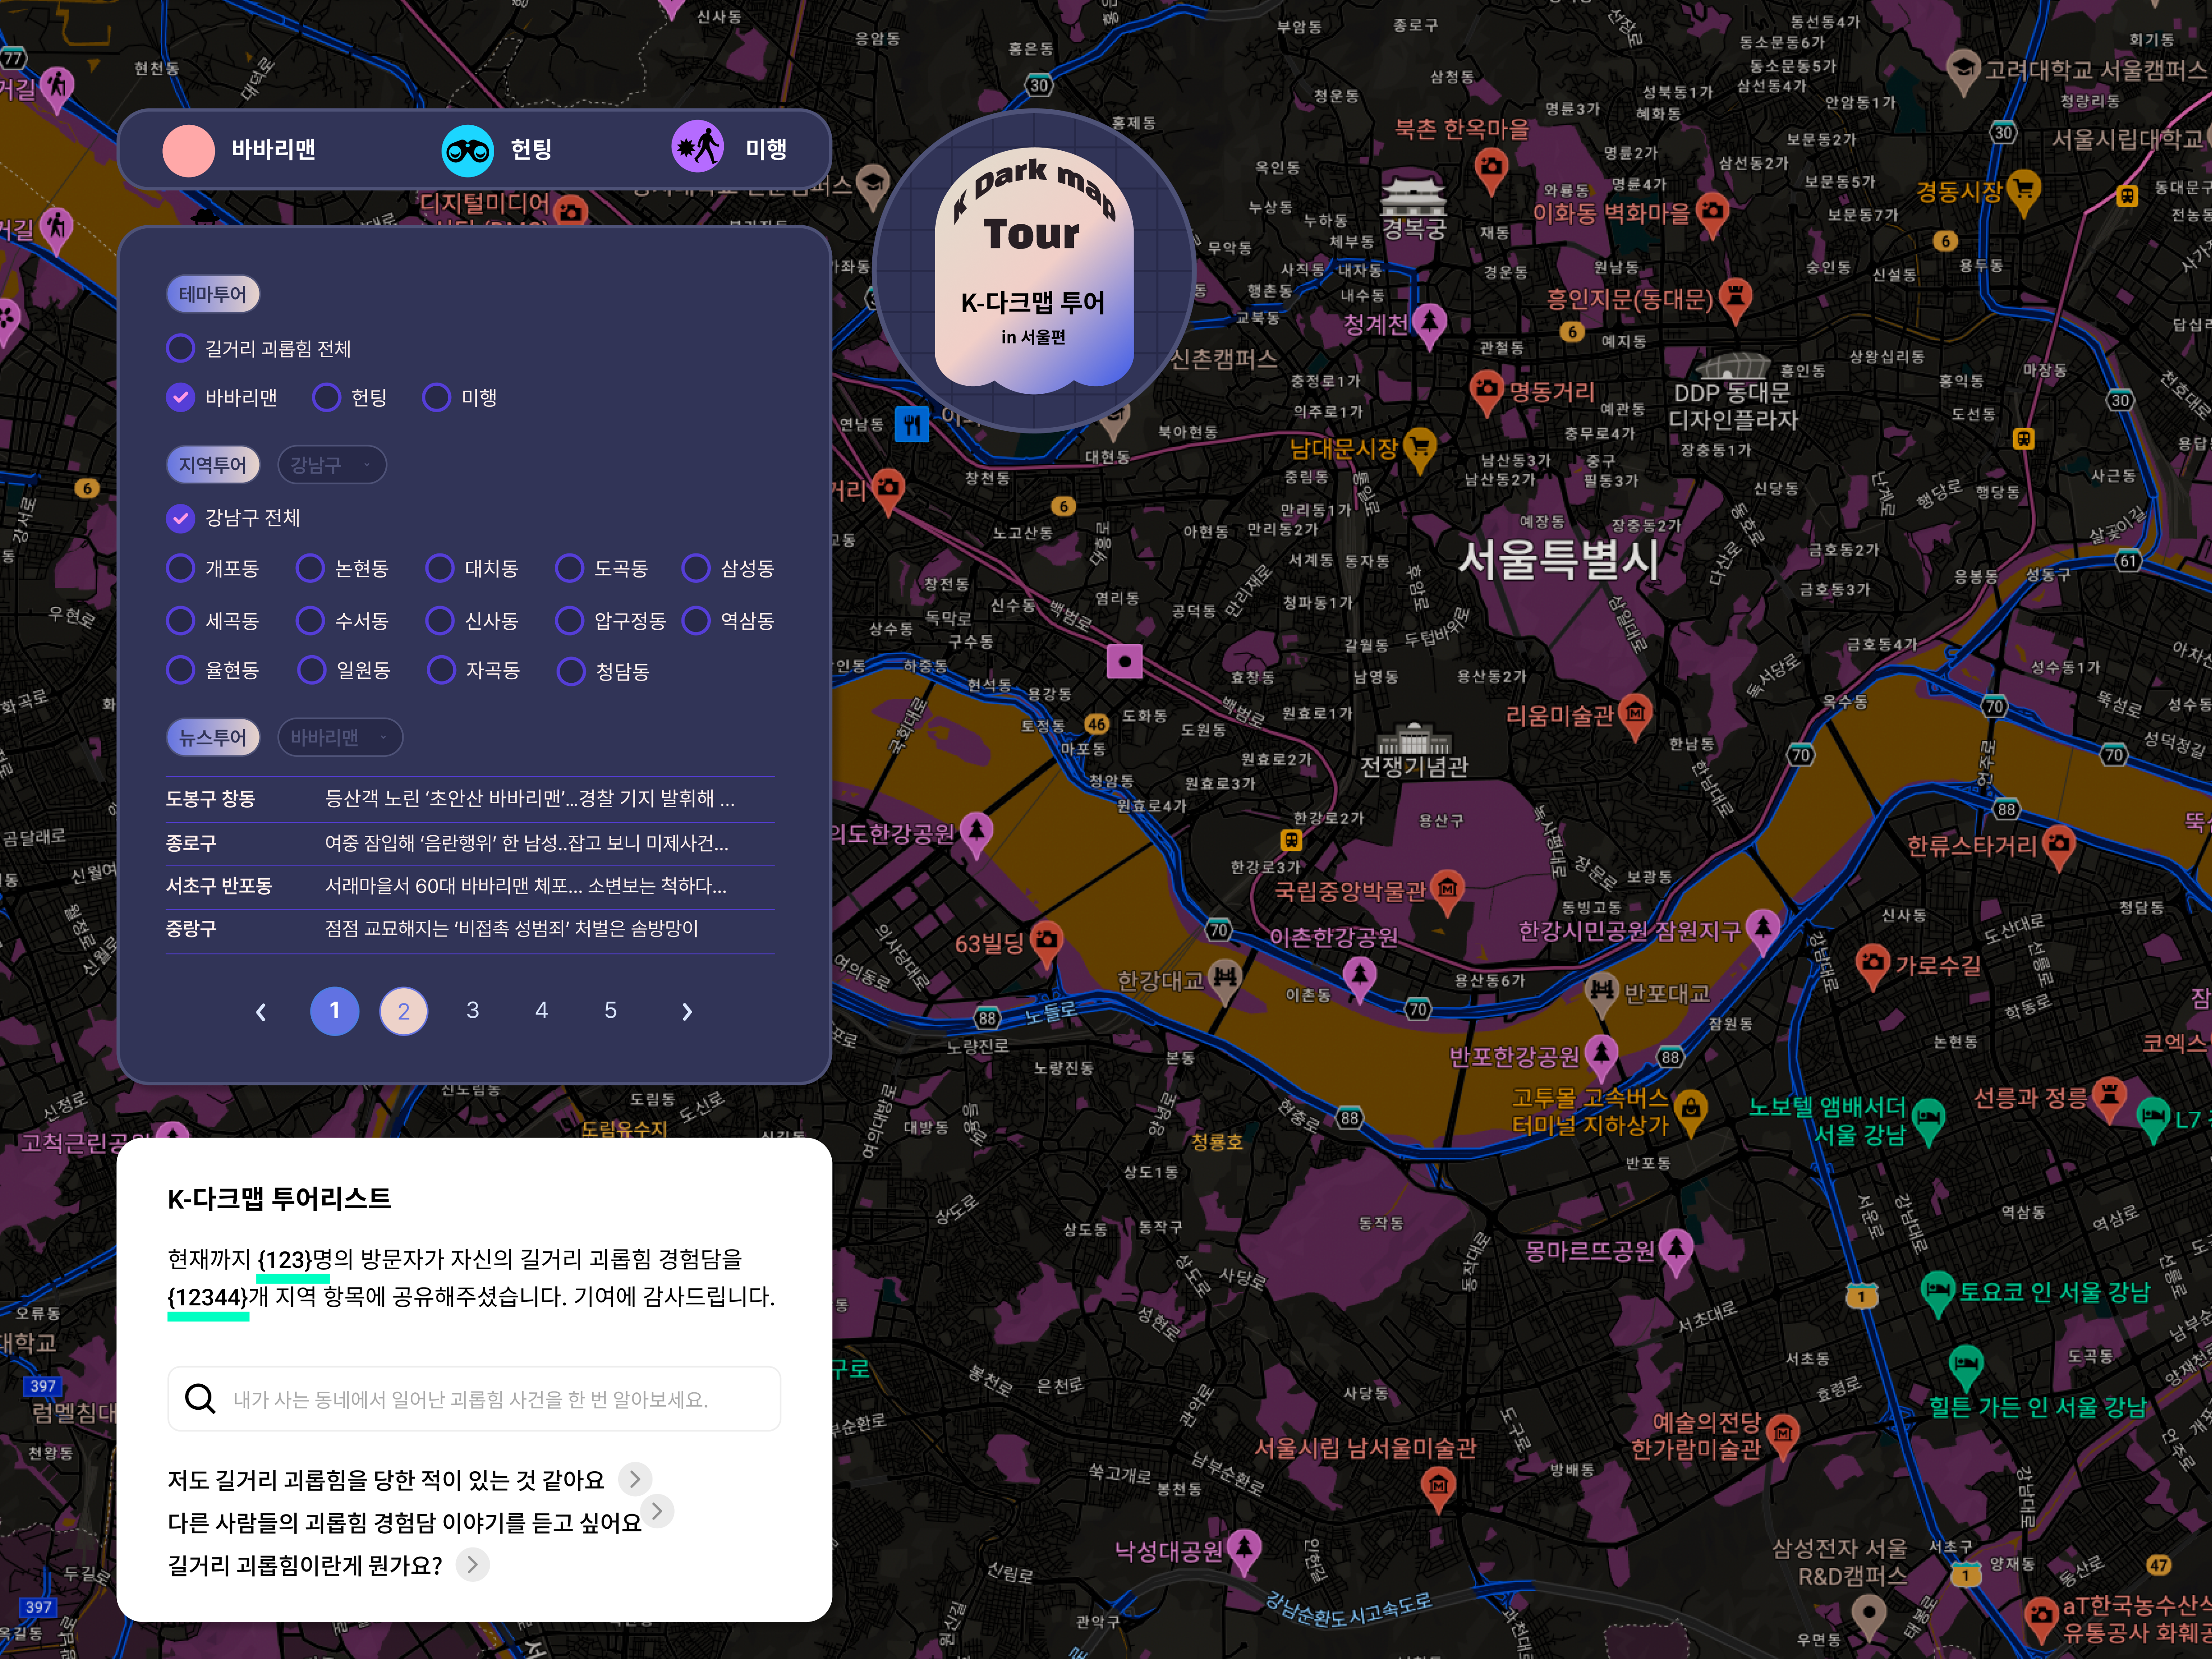The height and width of the screenshot is (1659, 2212).
Task: Open the 서초구 반포동 news headline
Action: [525, 886]
